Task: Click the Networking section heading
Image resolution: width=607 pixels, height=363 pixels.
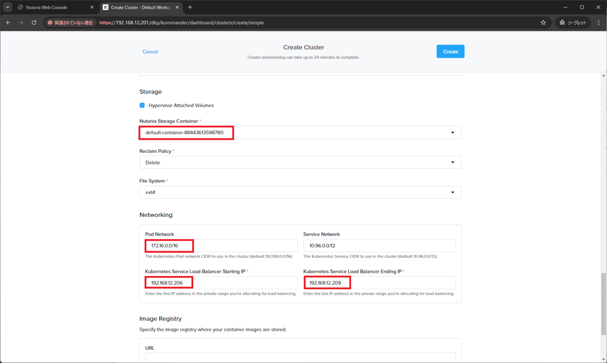Action: click(x=156, y=215)
